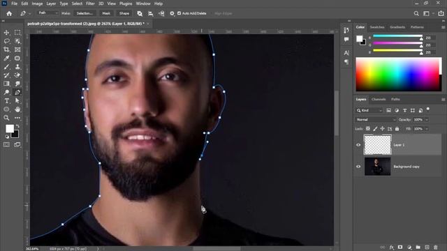This screenshot has width=447, height=251.
Task: Select the Move tool
Action: coord(6,33)
